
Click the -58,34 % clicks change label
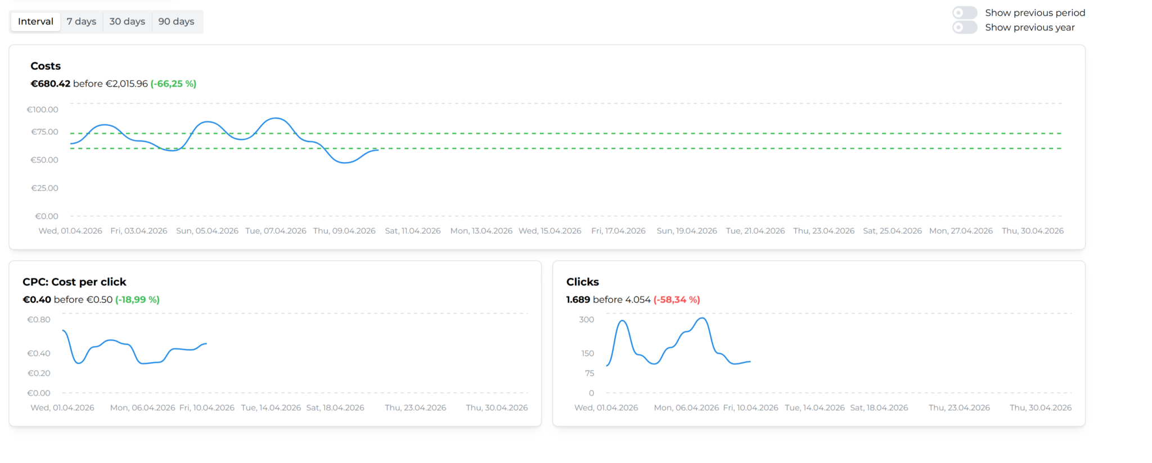677,299
